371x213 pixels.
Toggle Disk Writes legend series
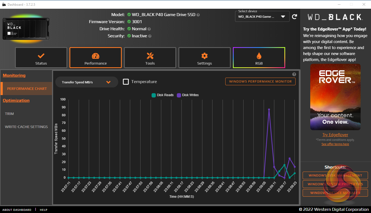188,95
